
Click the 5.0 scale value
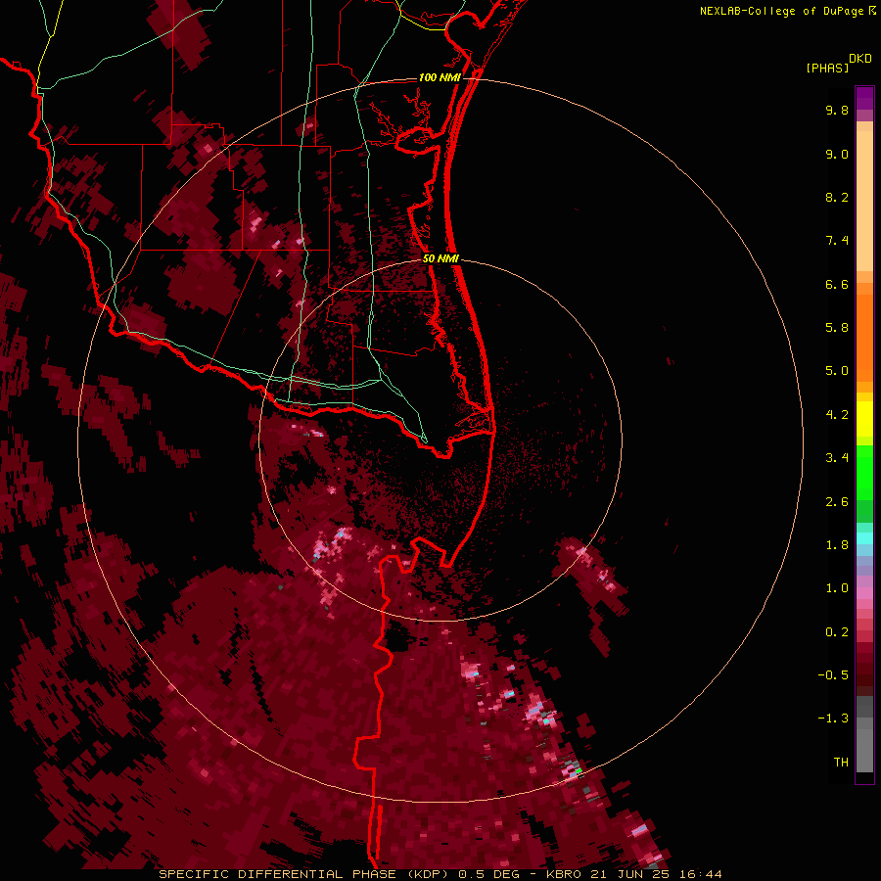[x=837, y=371]
